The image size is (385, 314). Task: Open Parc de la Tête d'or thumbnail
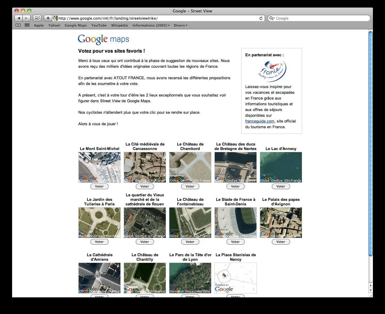190,278
